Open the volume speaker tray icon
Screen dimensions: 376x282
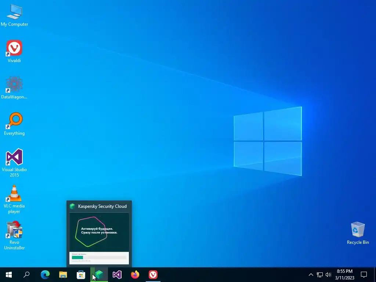[x=328, y=275]
